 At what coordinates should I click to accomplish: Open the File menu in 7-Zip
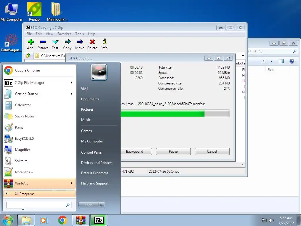point(29,34)
